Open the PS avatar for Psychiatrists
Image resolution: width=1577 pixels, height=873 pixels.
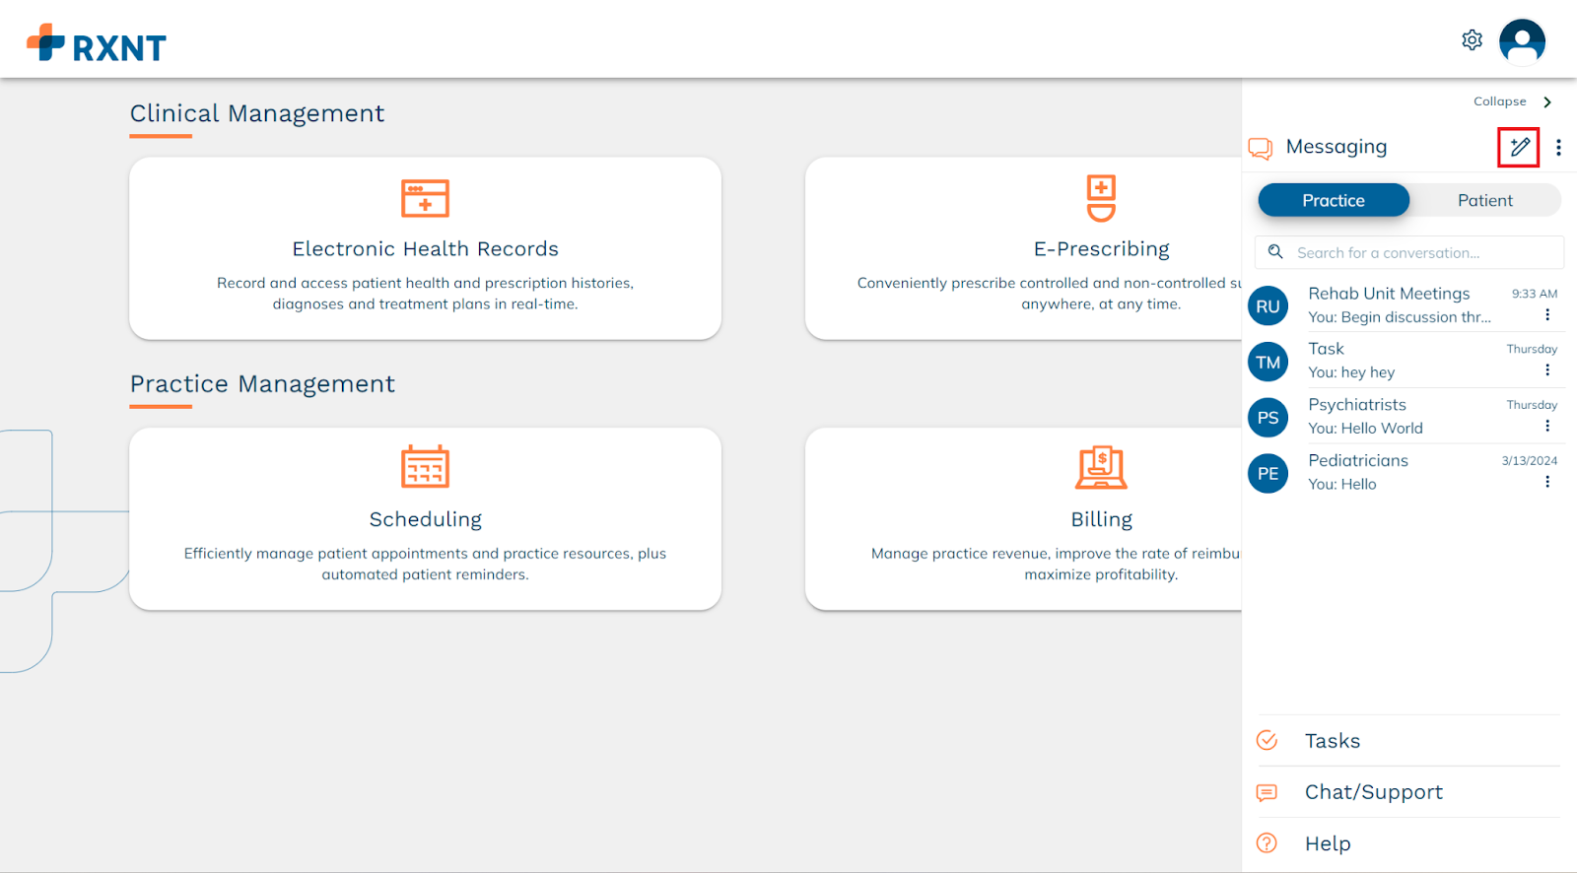pos(1268,418)
